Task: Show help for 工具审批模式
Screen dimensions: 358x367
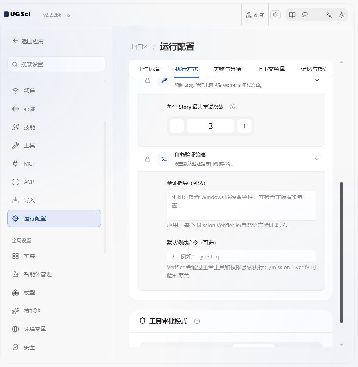Action: coord(197,321)
